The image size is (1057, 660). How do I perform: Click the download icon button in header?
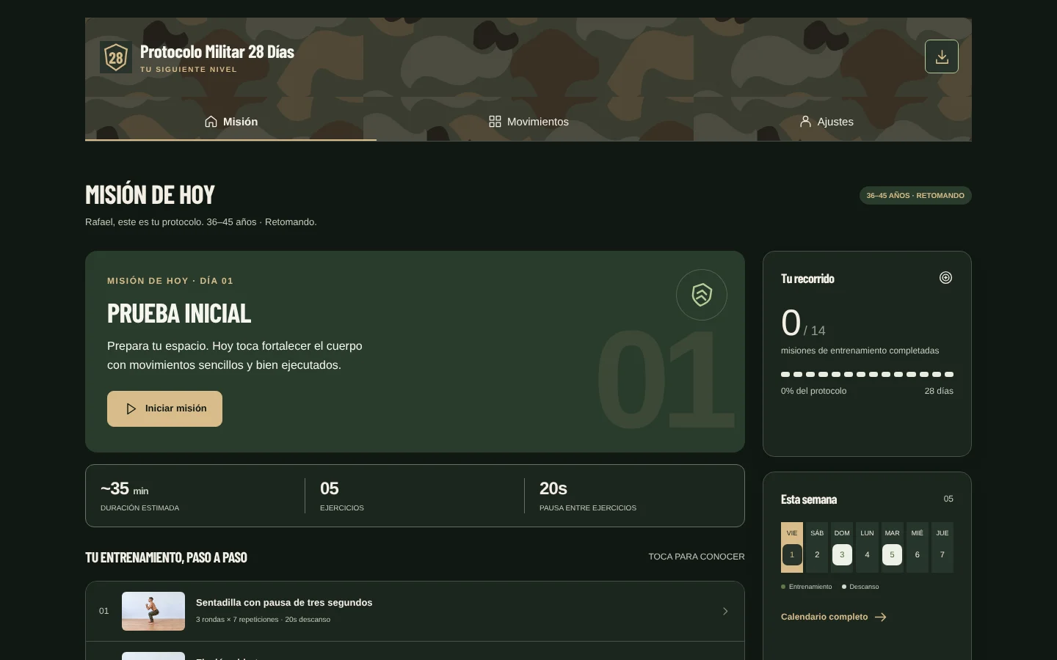pos(942,56)
